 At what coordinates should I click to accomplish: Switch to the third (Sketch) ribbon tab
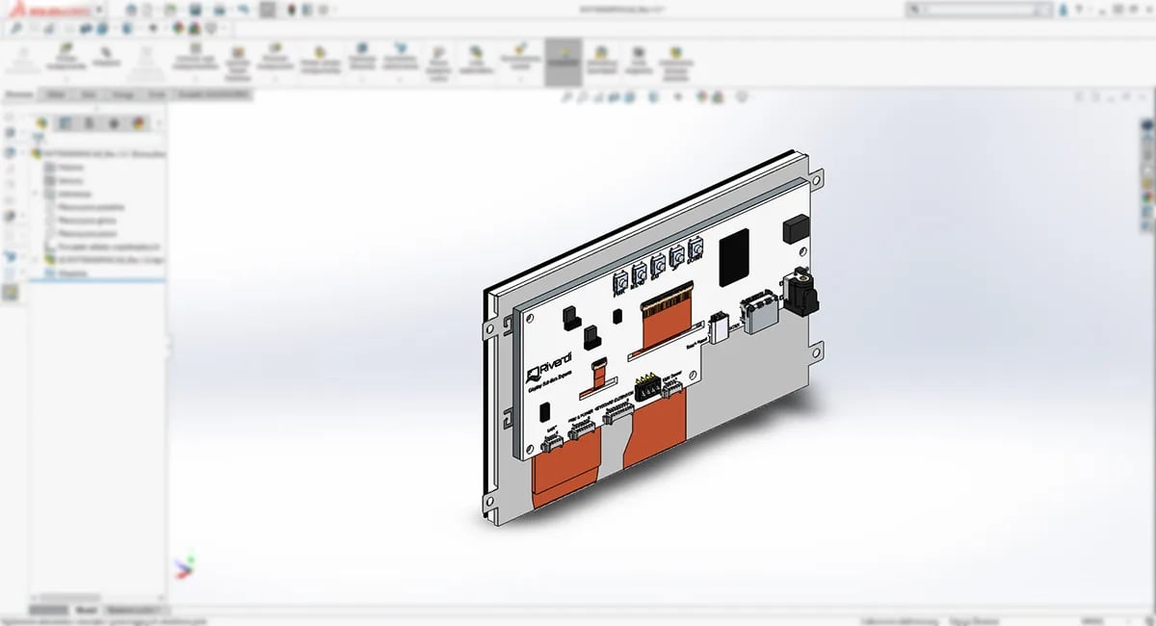pyautogui.click(x=89, y=94)
